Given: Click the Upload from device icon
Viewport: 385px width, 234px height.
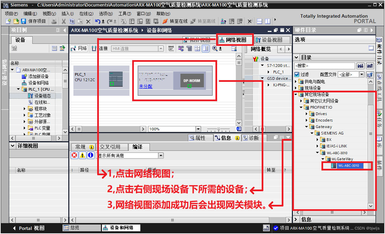Looking at the screenshot, I should point(140,21).
